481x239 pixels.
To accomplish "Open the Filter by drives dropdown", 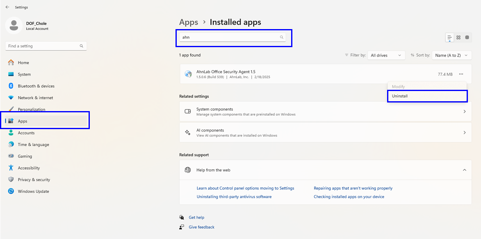I will 386,55.
